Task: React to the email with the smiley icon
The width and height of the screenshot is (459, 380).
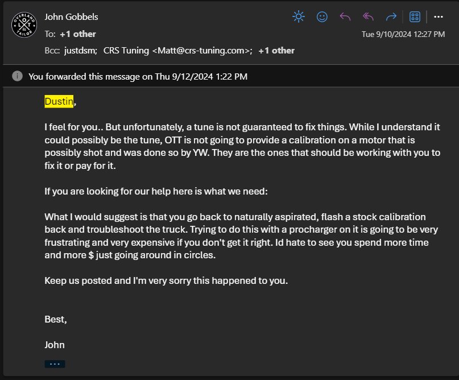Action: (322, 16)
